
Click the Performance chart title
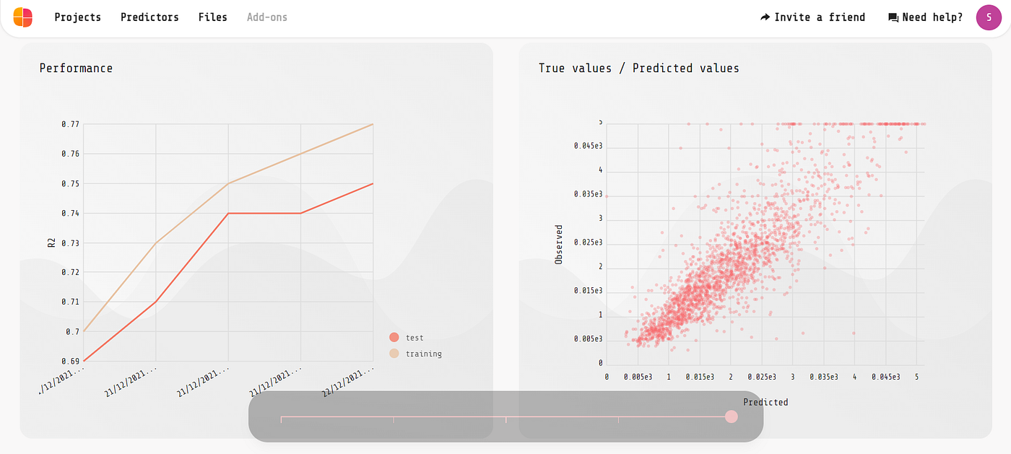tap(76, 69)
